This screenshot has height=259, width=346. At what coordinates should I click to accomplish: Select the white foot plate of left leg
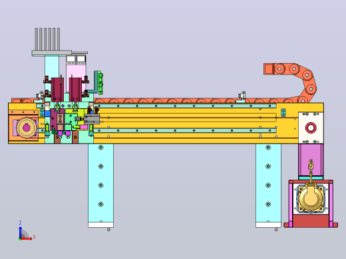click(x=100, y=225)
